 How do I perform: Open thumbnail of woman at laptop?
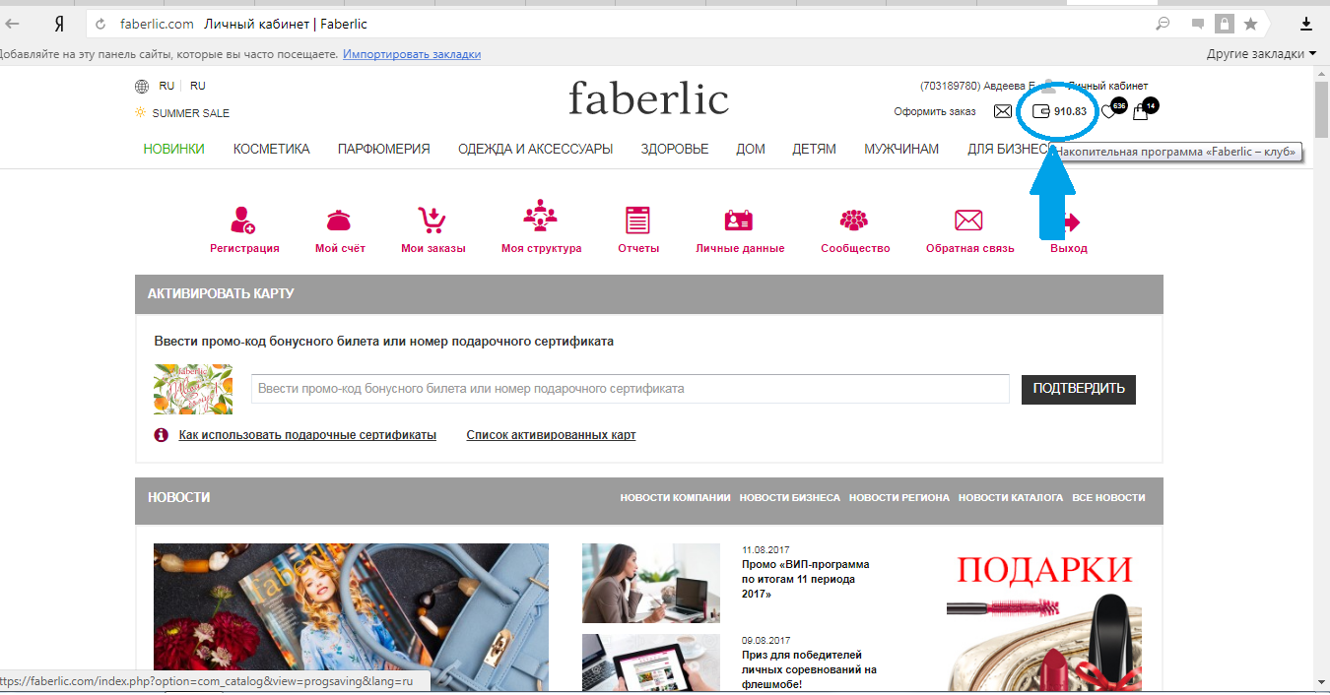click(x=651, y=583)
